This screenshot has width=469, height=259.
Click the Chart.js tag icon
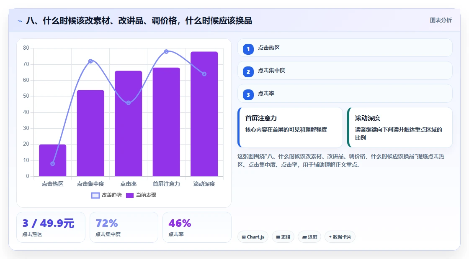244,237
